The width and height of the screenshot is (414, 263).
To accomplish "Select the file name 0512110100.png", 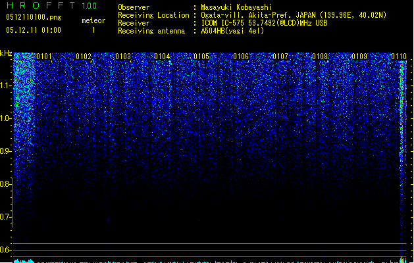I will click(34, 17).
